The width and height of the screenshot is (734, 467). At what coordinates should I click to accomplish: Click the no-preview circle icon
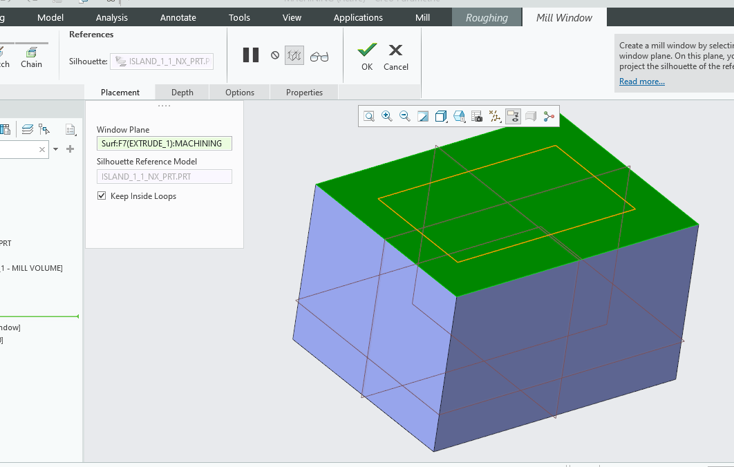pos(275,55)
